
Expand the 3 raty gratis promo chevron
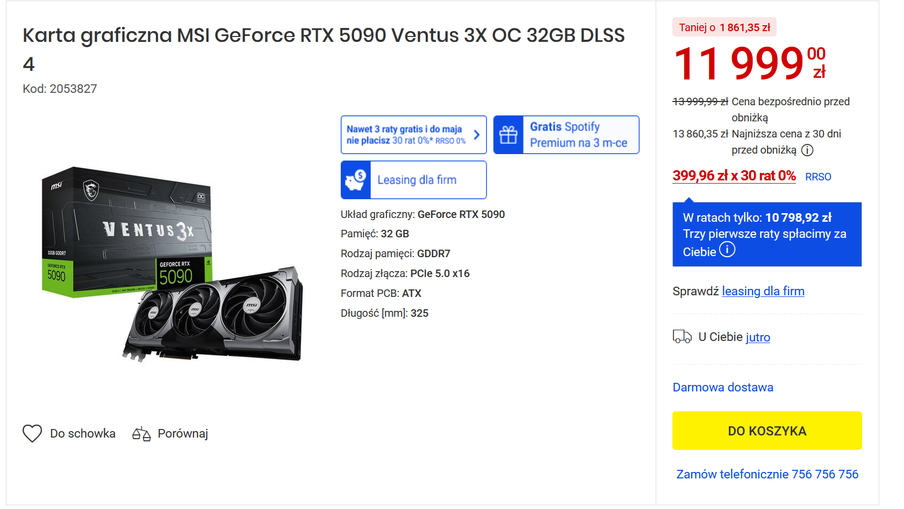[476, 135]
